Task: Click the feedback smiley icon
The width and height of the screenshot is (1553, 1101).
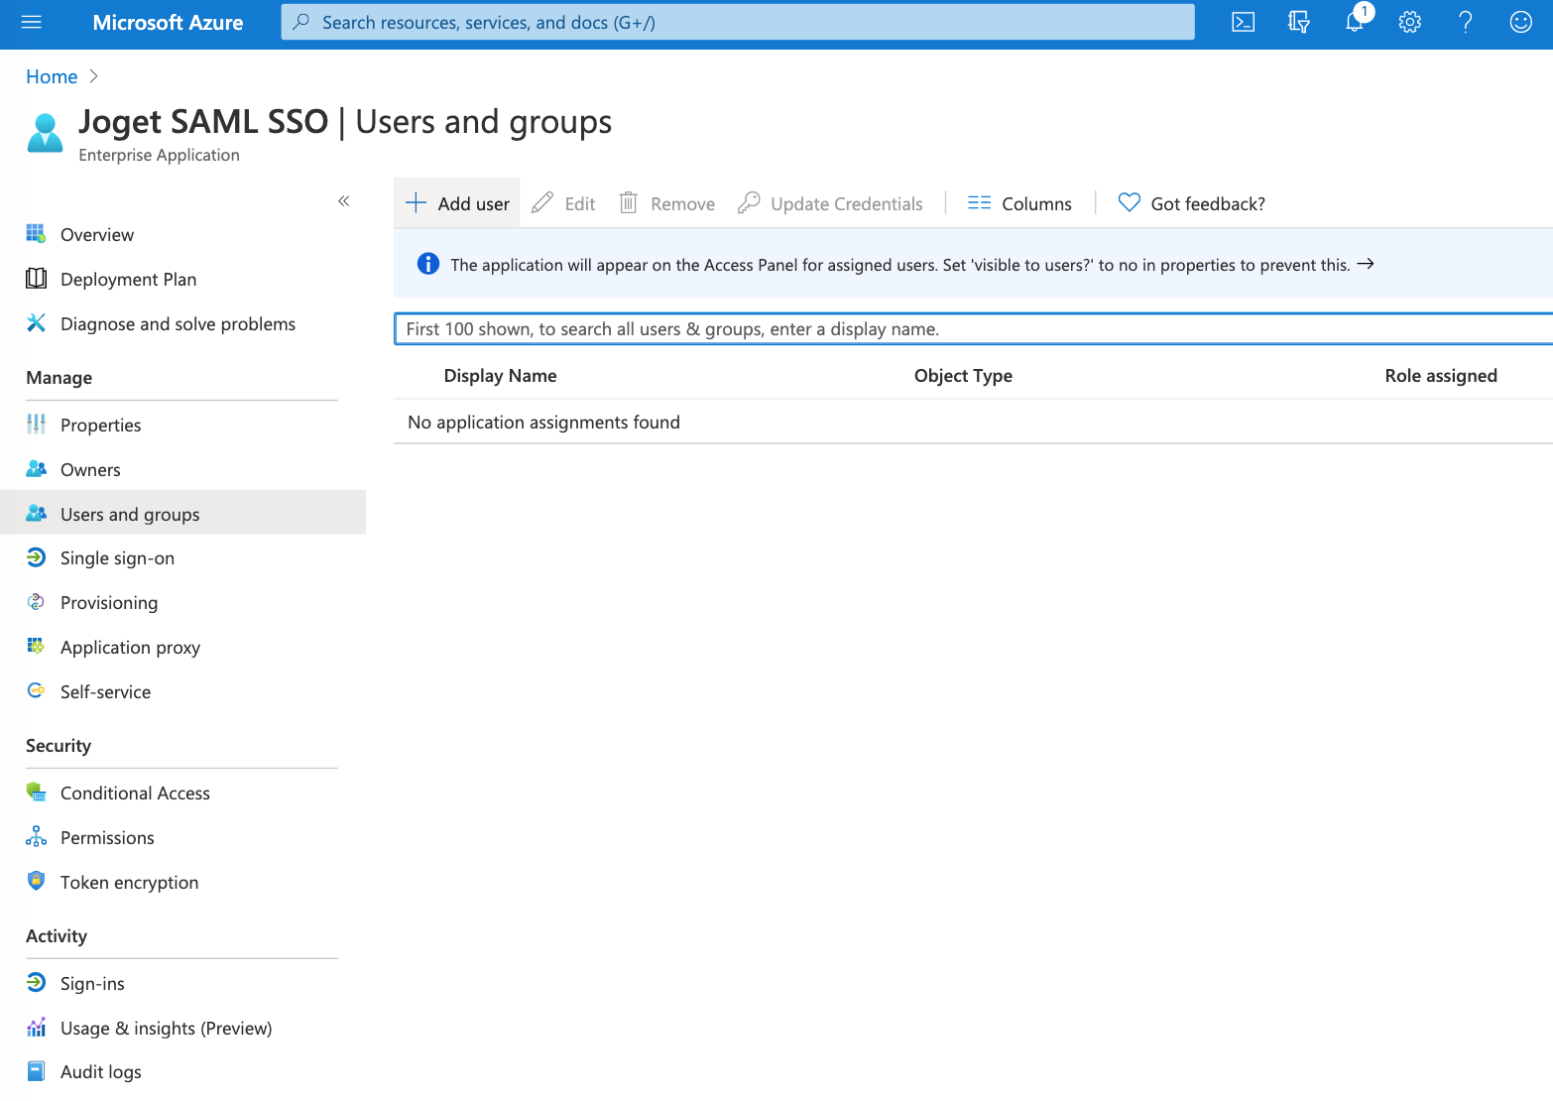Action: (x=1520, y=22)
